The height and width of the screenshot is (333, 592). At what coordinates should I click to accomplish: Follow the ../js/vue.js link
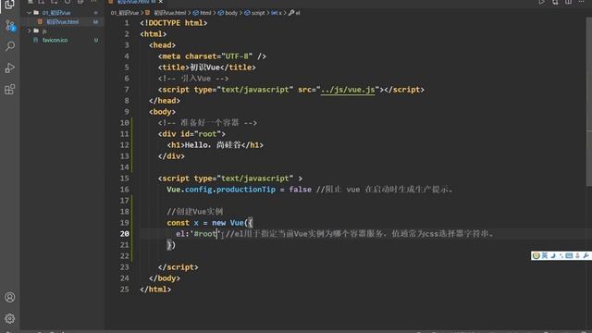[348, 90]
